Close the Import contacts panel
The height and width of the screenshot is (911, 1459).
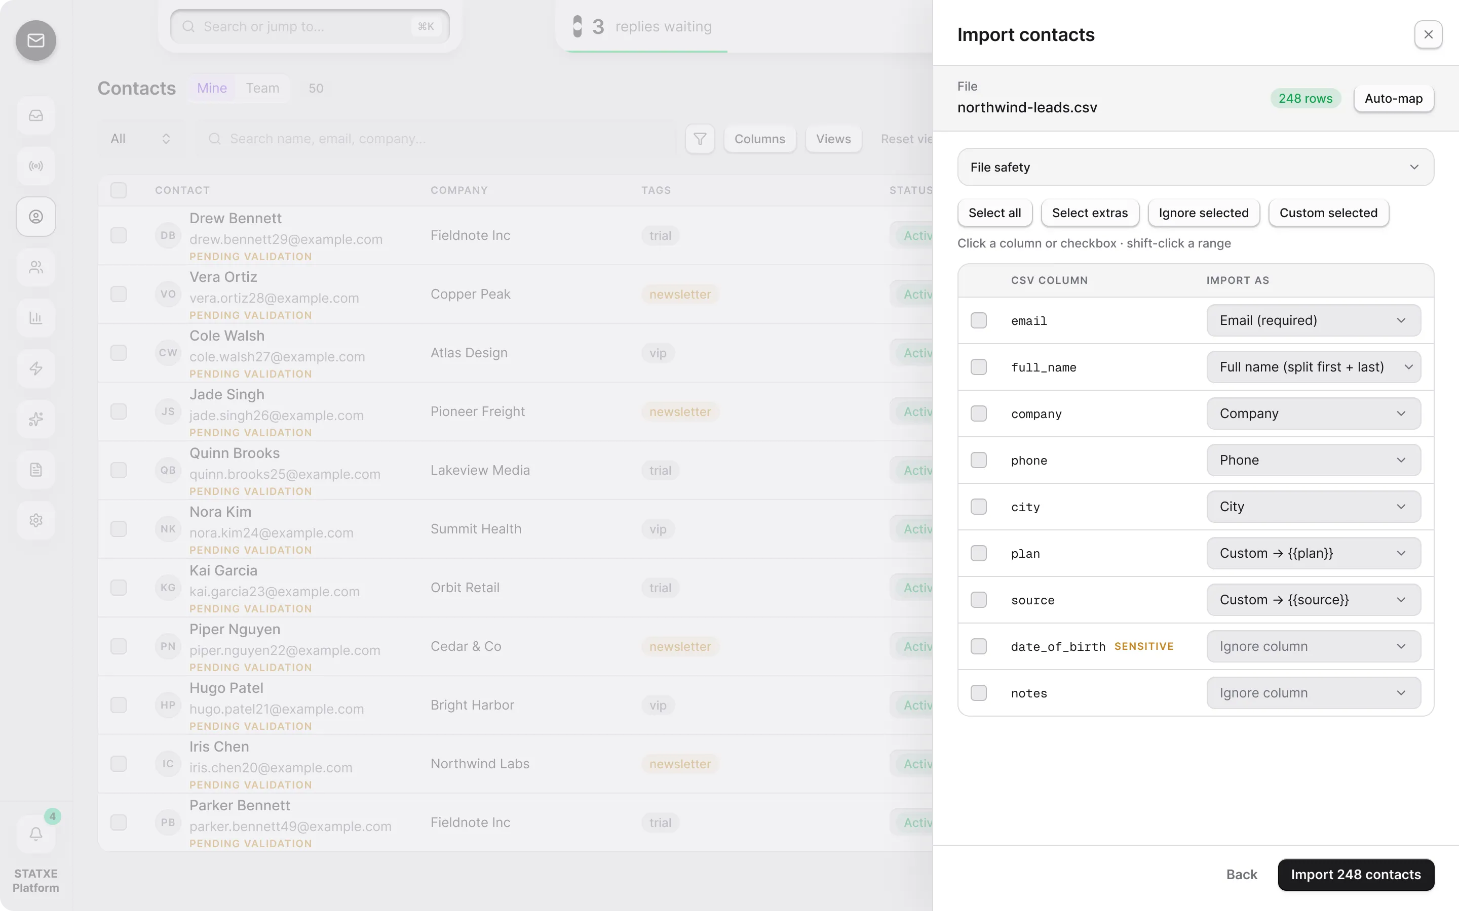pyautogui.click(x=1428, y=34)
